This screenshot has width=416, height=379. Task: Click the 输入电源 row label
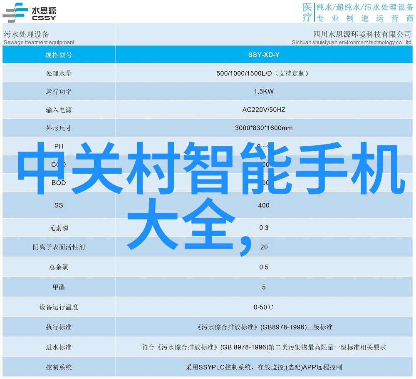(59, 110)
